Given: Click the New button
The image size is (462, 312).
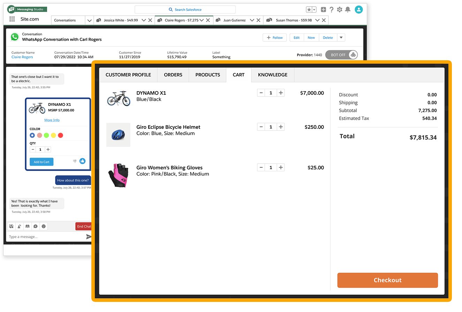Looking at the screenshot, I should tap(311, 38).
